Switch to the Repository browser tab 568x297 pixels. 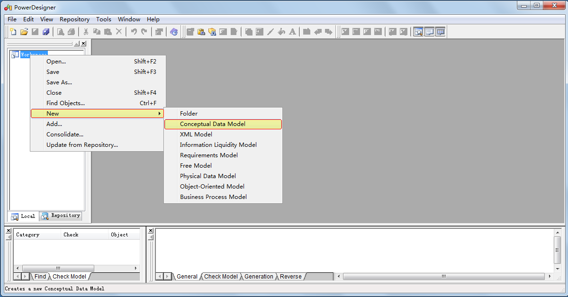tap(61, 216)
